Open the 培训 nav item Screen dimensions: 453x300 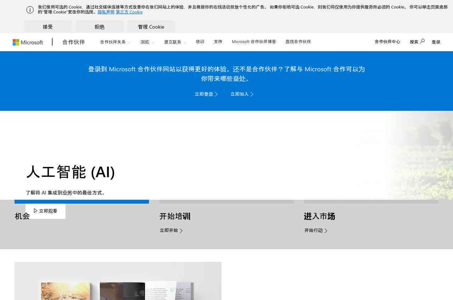point(200,42)
